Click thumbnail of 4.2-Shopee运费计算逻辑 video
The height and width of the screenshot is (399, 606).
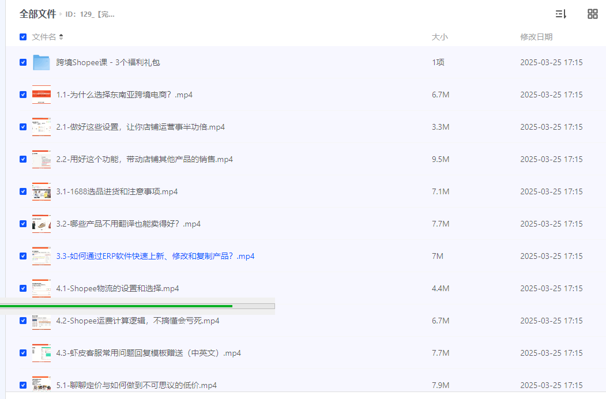pos(42,322)
